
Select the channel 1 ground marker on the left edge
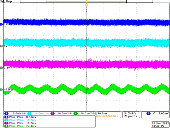1,24
